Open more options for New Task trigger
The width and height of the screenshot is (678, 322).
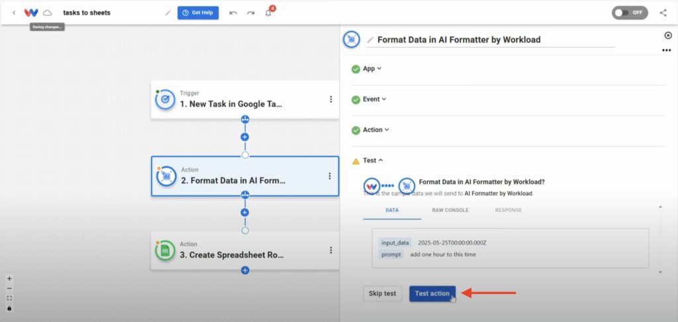[331, 99]
